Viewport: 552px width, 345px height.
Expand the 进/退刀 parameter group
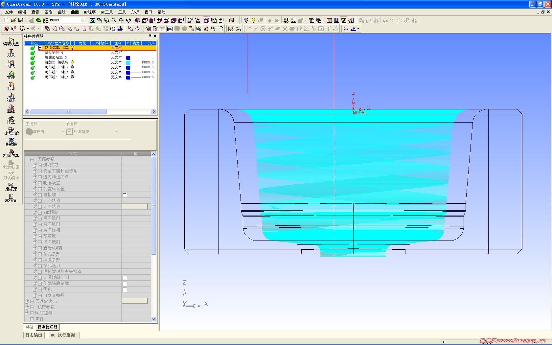click(40, 165)
